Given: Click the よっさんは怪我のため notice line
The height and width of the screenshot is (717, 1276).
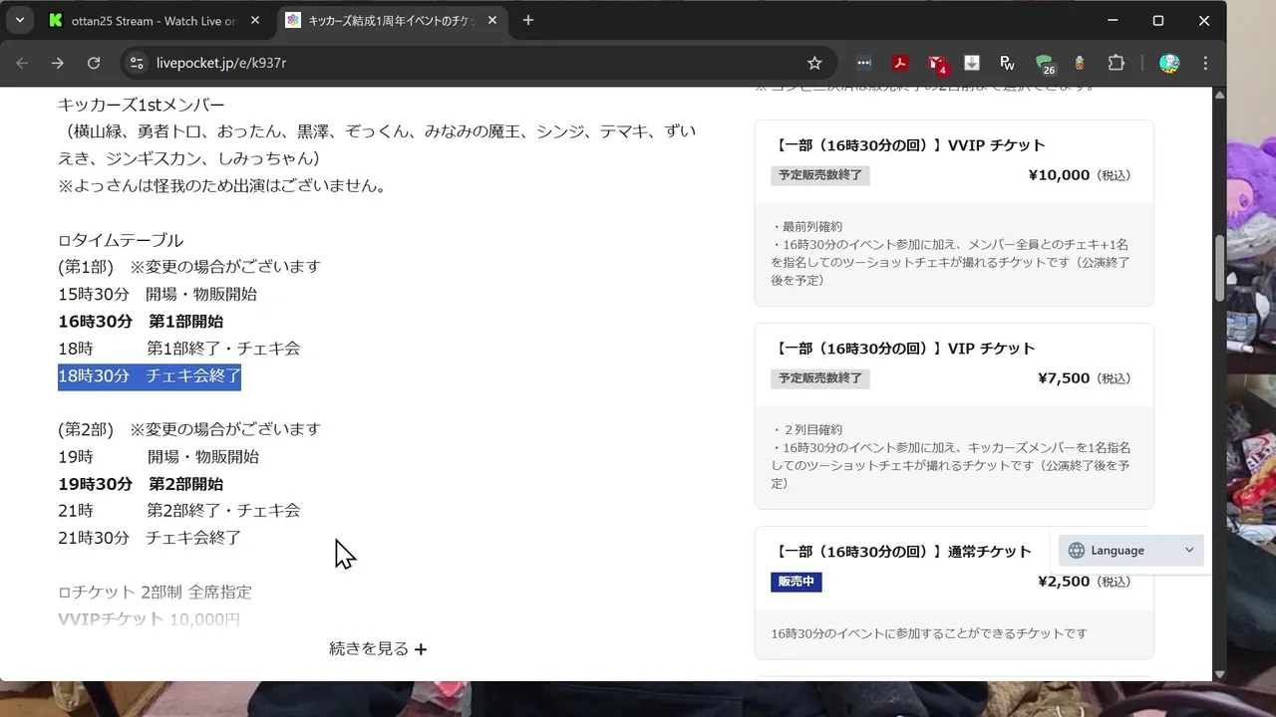Looking at the screenshot, I should tap(222, 186).
